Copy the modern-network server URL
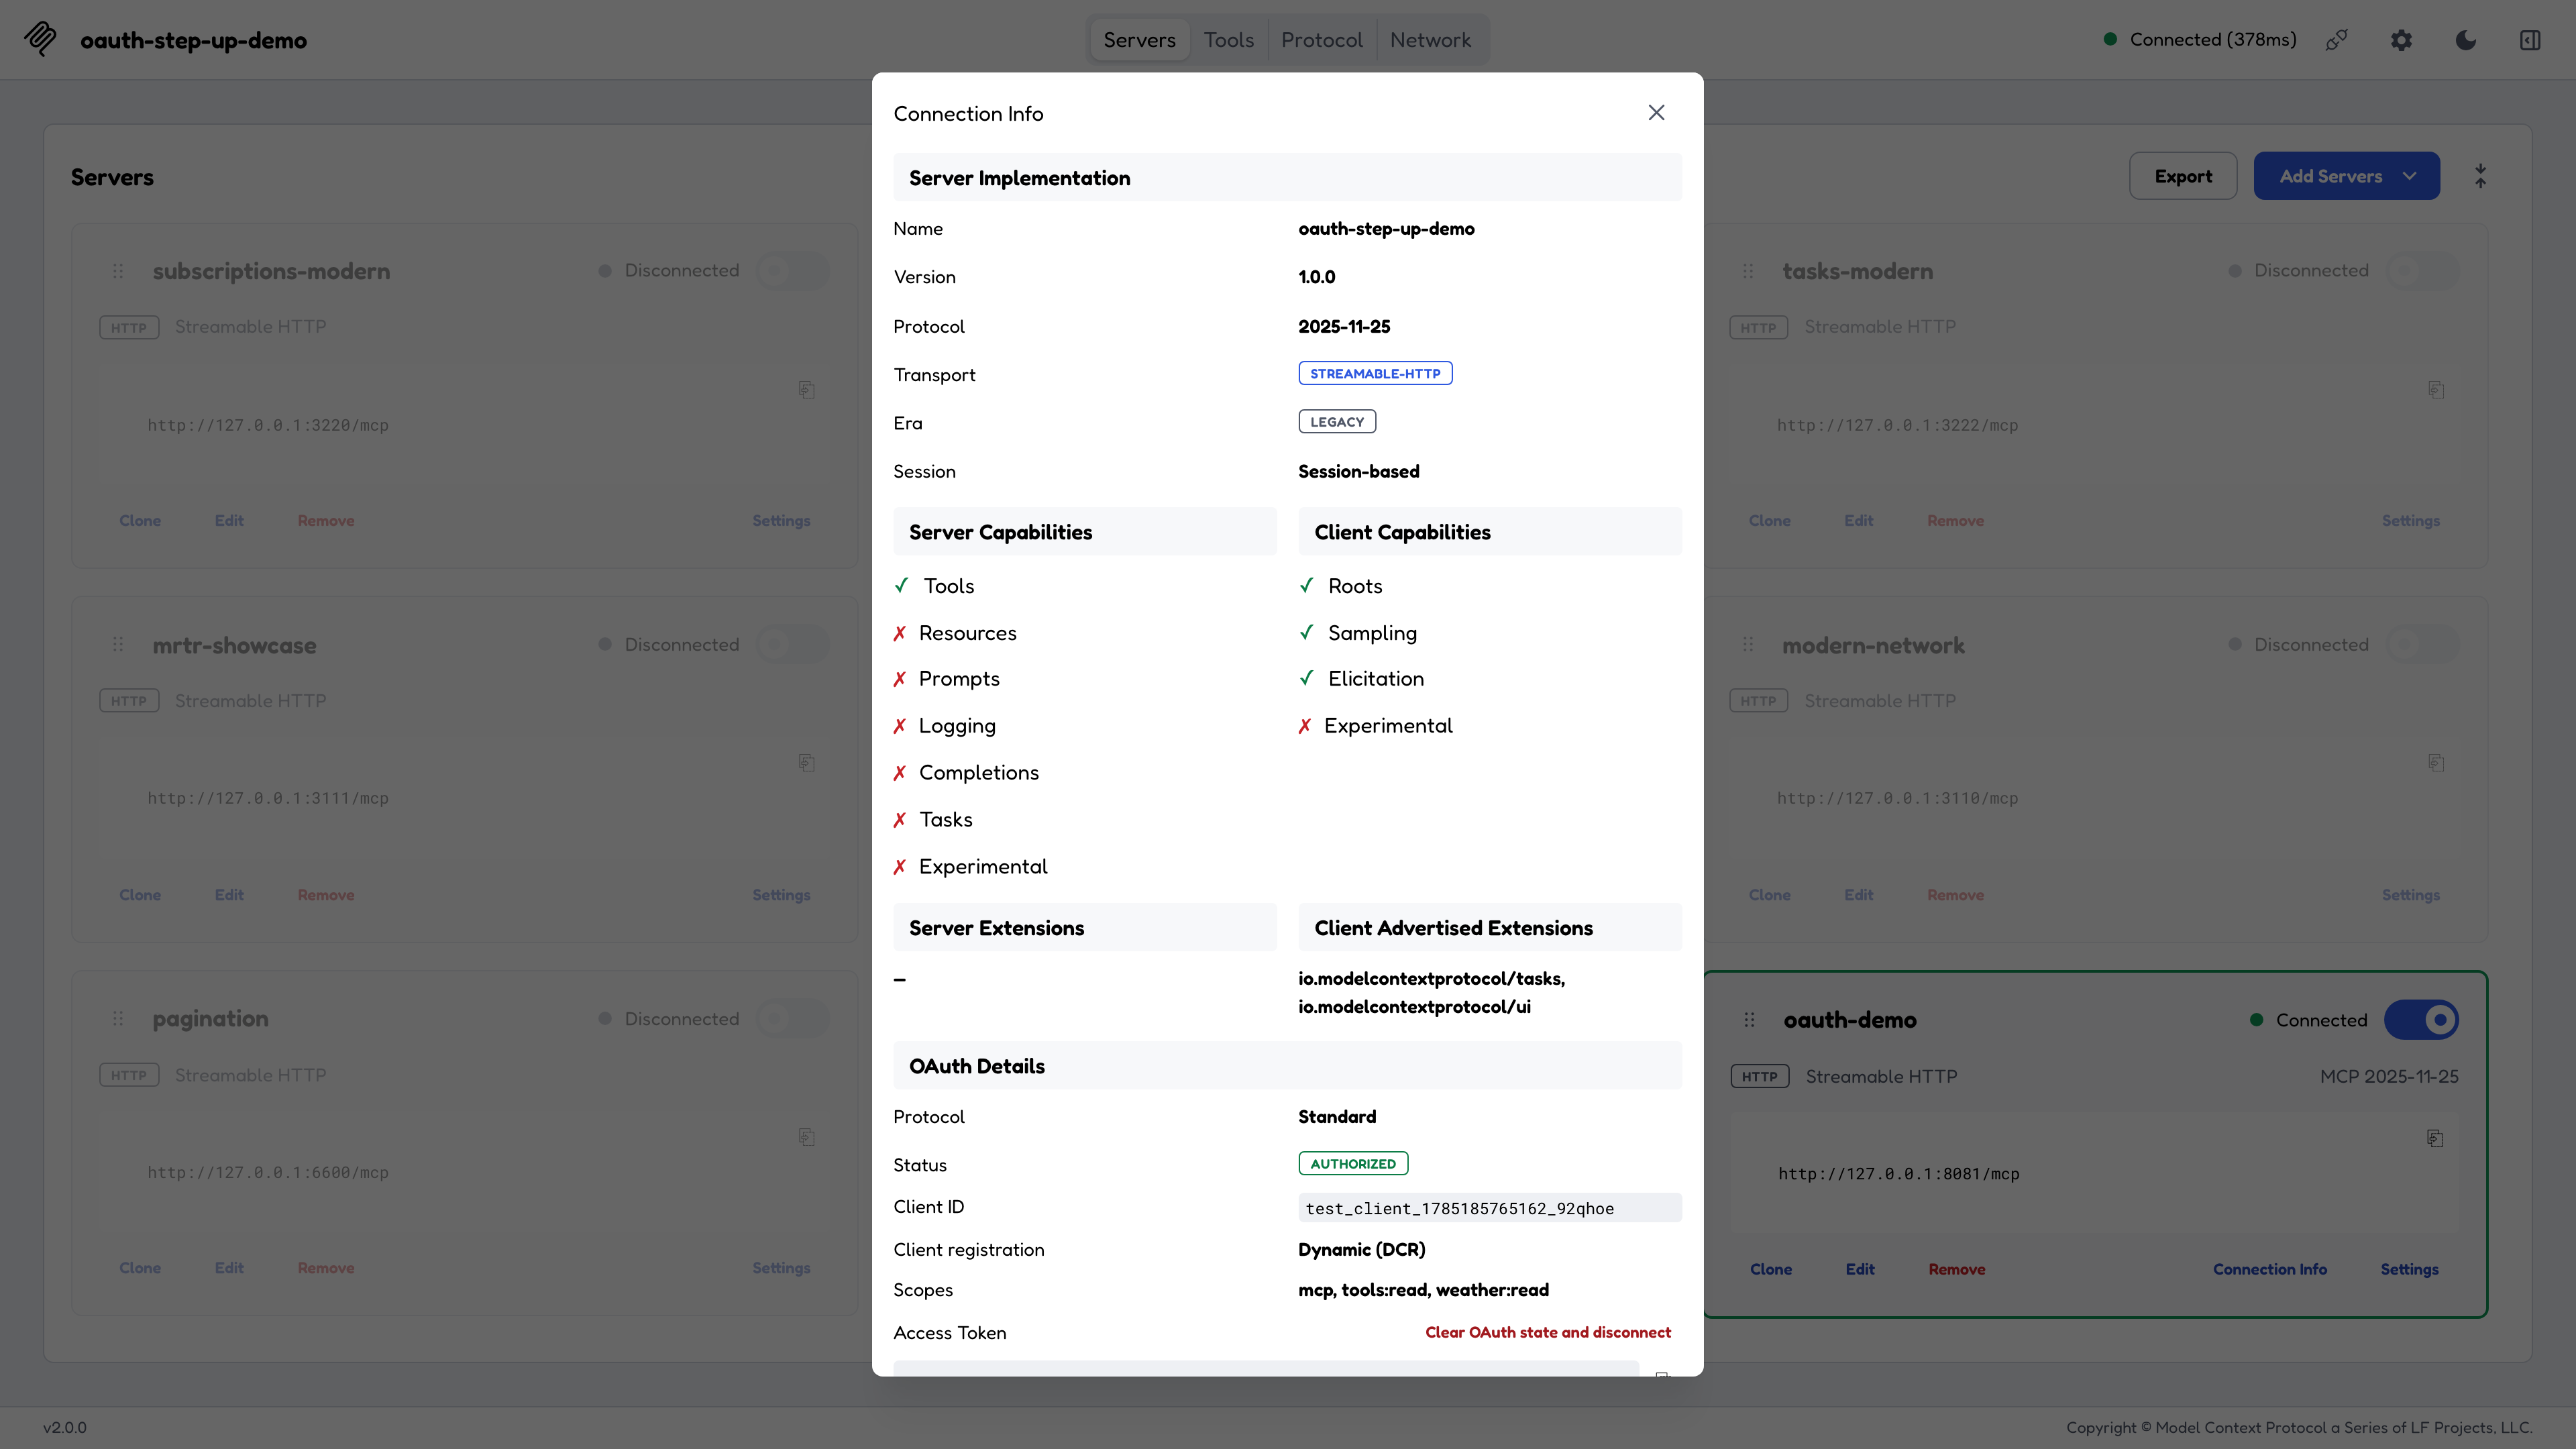The image size is (2576, 1449). coord(2436,763)
